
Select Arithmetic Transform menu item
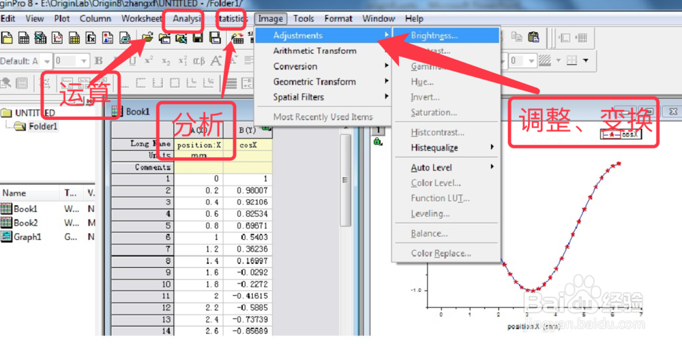[323, 51]
